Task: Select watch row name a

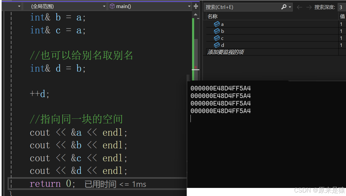Action: coord(222,24)
